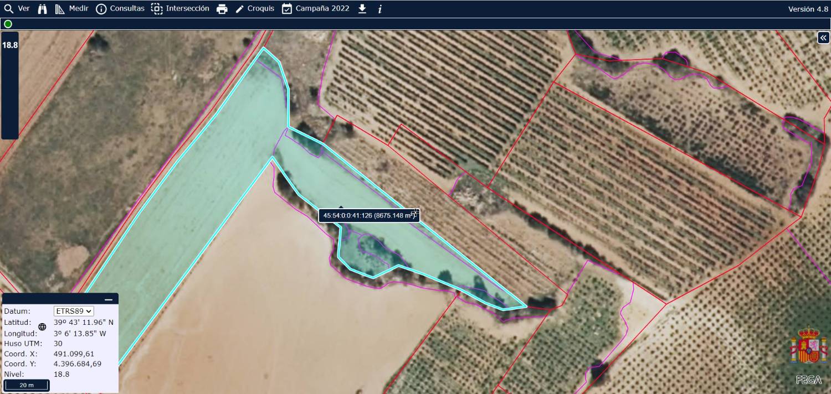The width and height of the screenshot is (831, 394).
Task: Click Coord. X value 491.099,61
Action: (x=74, y=354)
